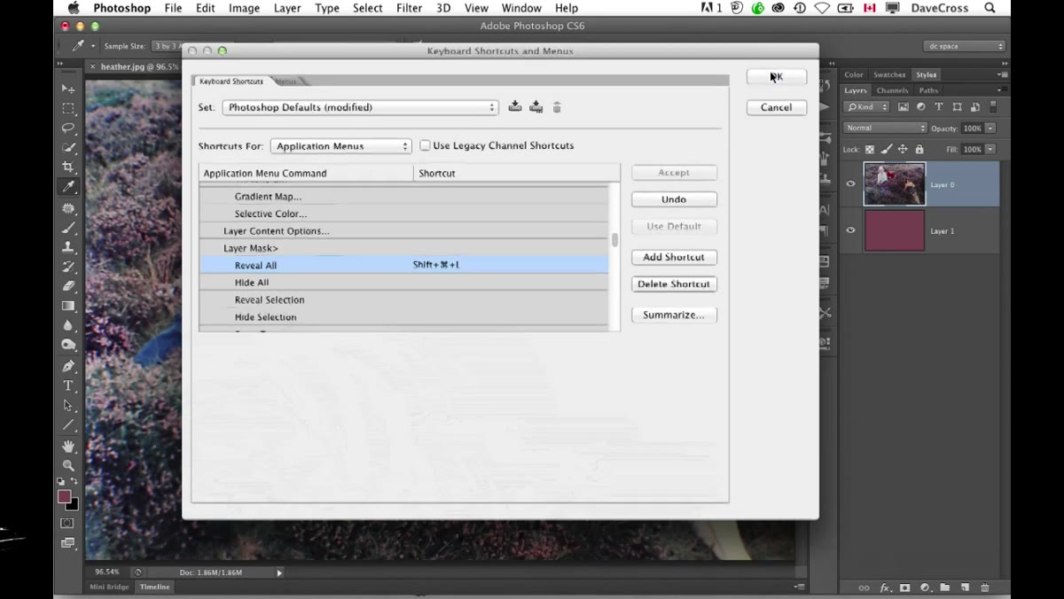Click the link layers icon
The width and height of the screenshot is (1064, 599).
pos(864,587)
